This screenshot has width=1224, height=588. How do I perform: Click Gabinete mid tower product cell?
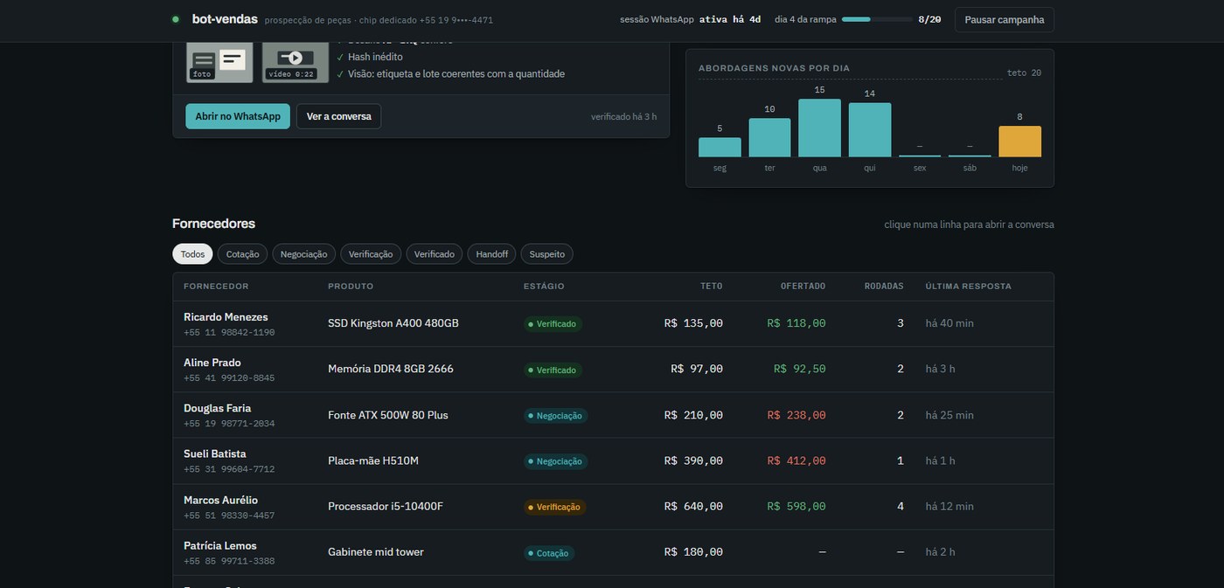pyautogui.click(x=376, y=552)
